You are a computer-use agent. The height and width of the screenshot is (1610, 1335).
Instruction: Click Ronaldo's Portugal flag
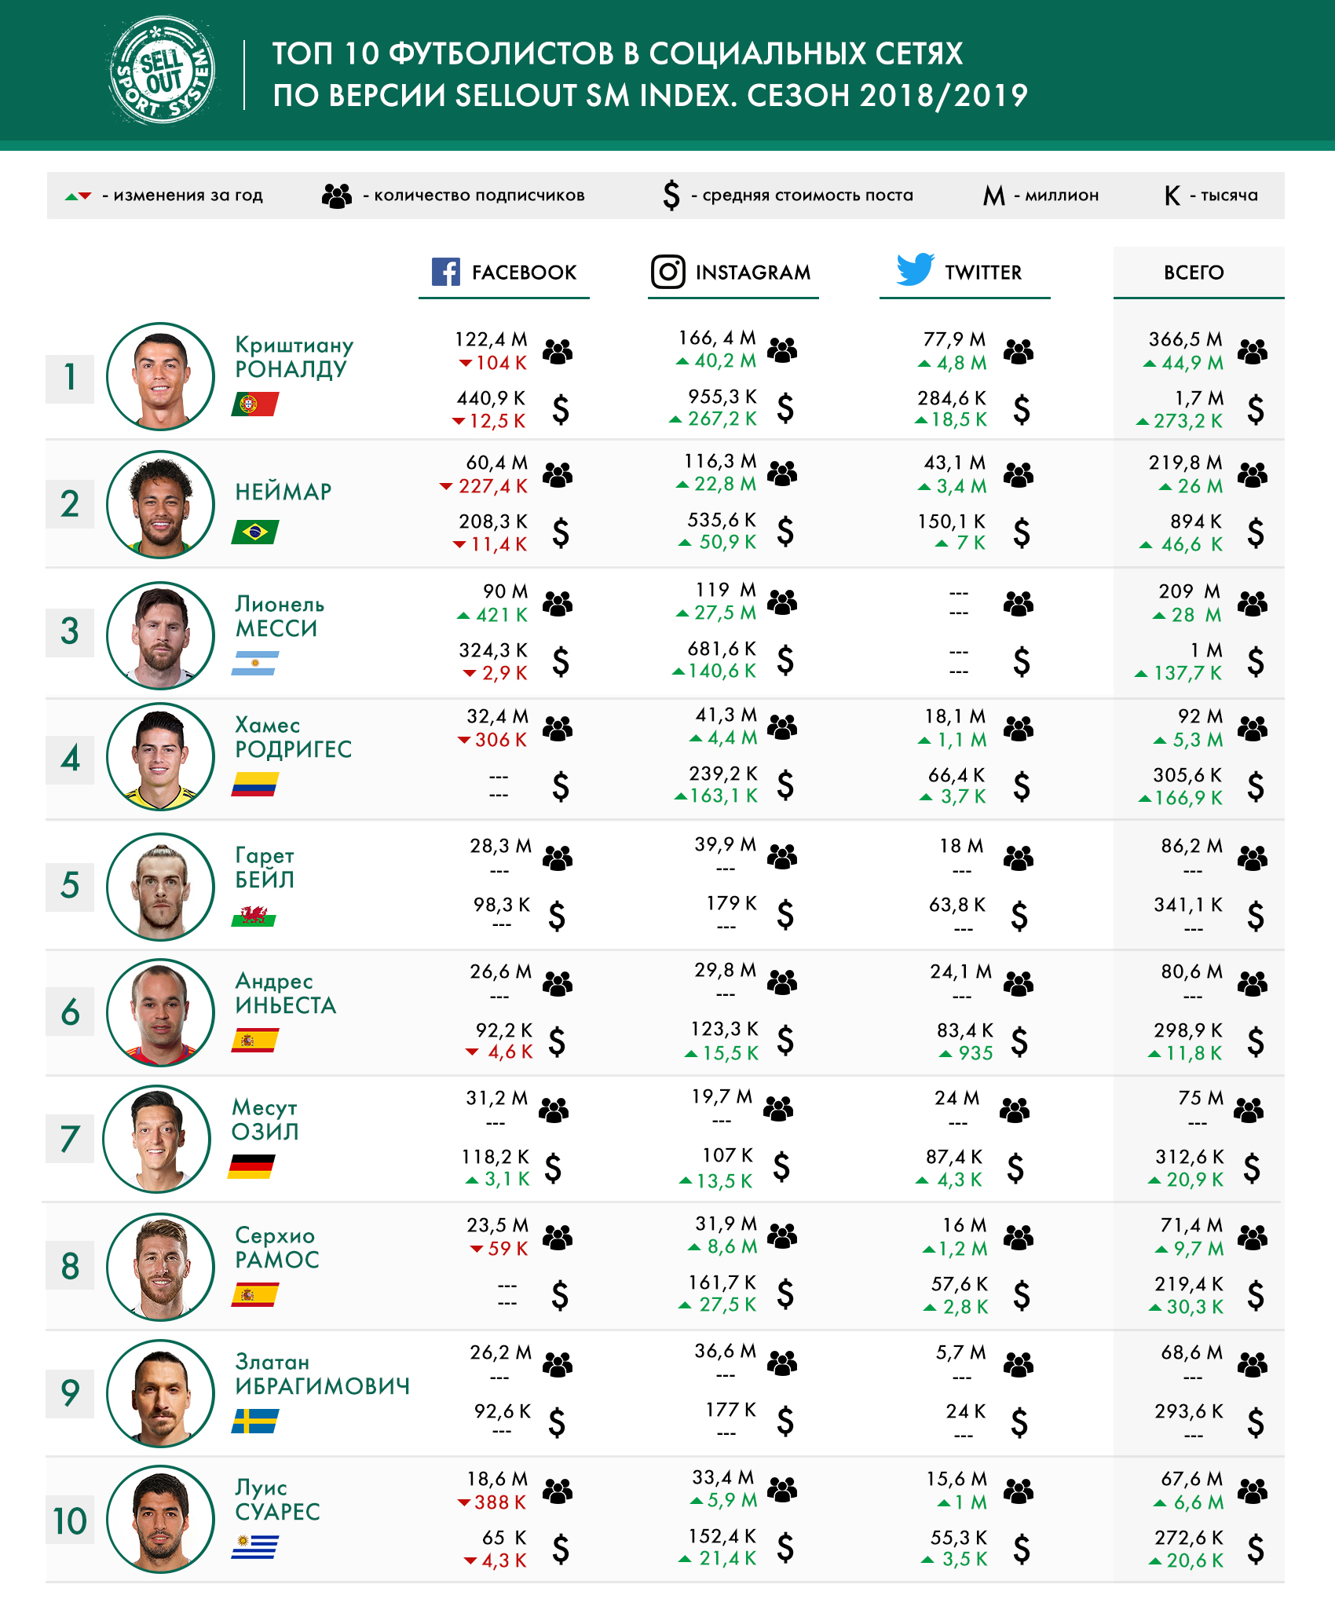click(x=255, y=404)
